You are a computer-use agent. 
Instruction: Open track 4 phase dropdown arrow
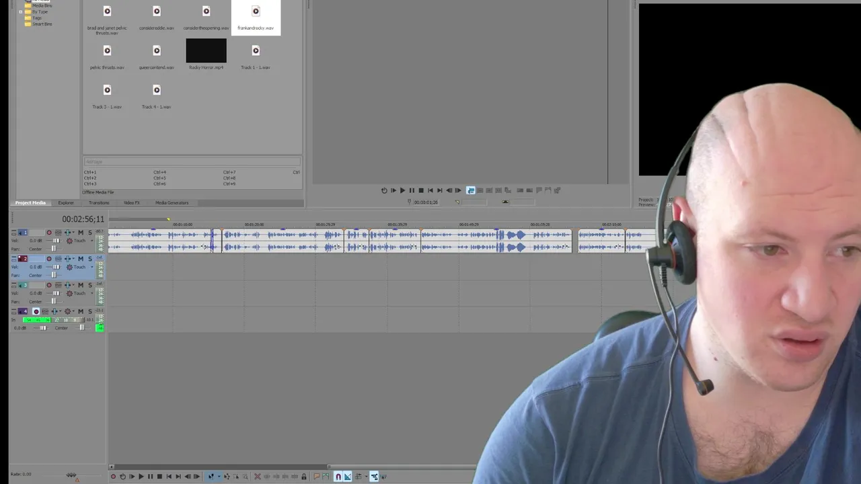point(61,311)
